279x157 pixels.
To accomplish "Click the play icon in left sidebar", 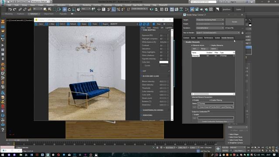I will tap(3, 45).
